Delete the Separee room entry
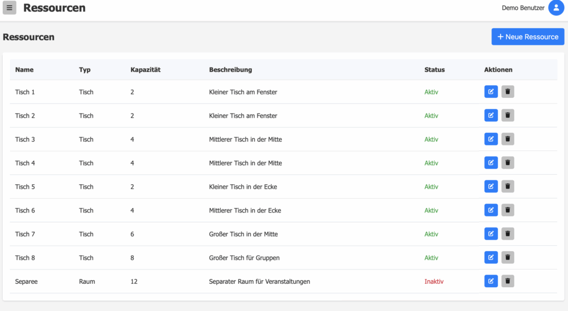Image resolution: width=568 pixels, height=311 pixels. pos(508,281)
